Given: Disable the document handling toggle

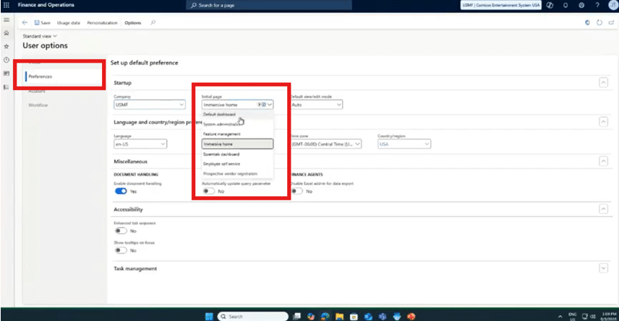Looking at the screenshot, I should pyautogui.click(x=121, y=192).
